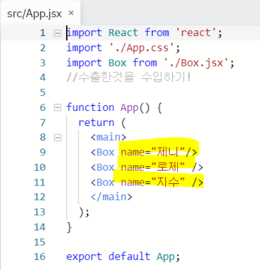Image resolution: width=260 pixels, height=271 pixels.
Task: Click line number 14 in the gutter
Action: pyautogui.click(x=40, y=227)
